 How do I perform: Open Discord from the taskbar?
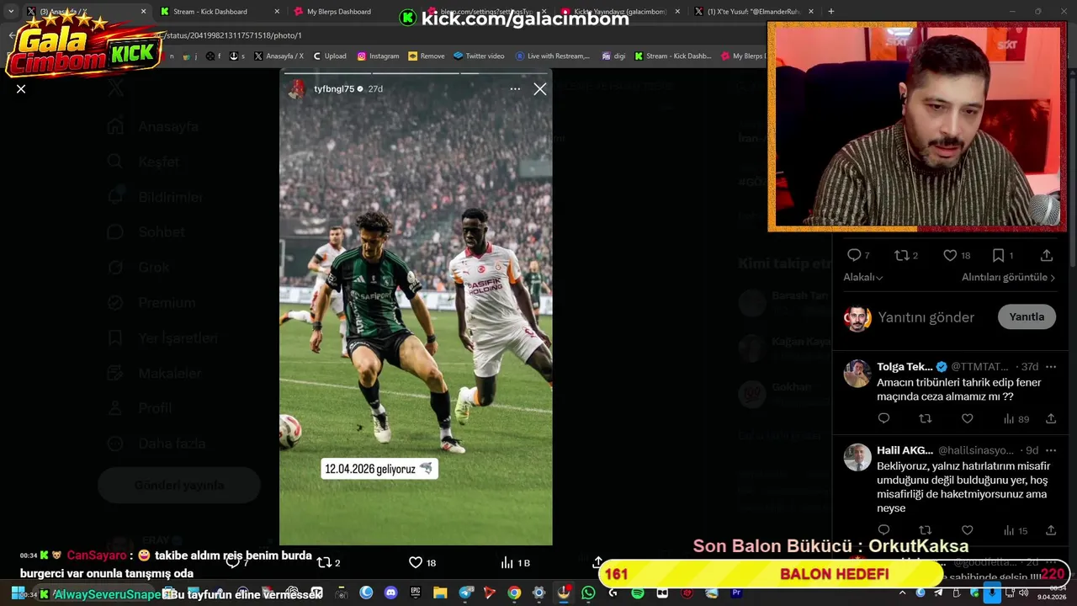tap(390, 593)
